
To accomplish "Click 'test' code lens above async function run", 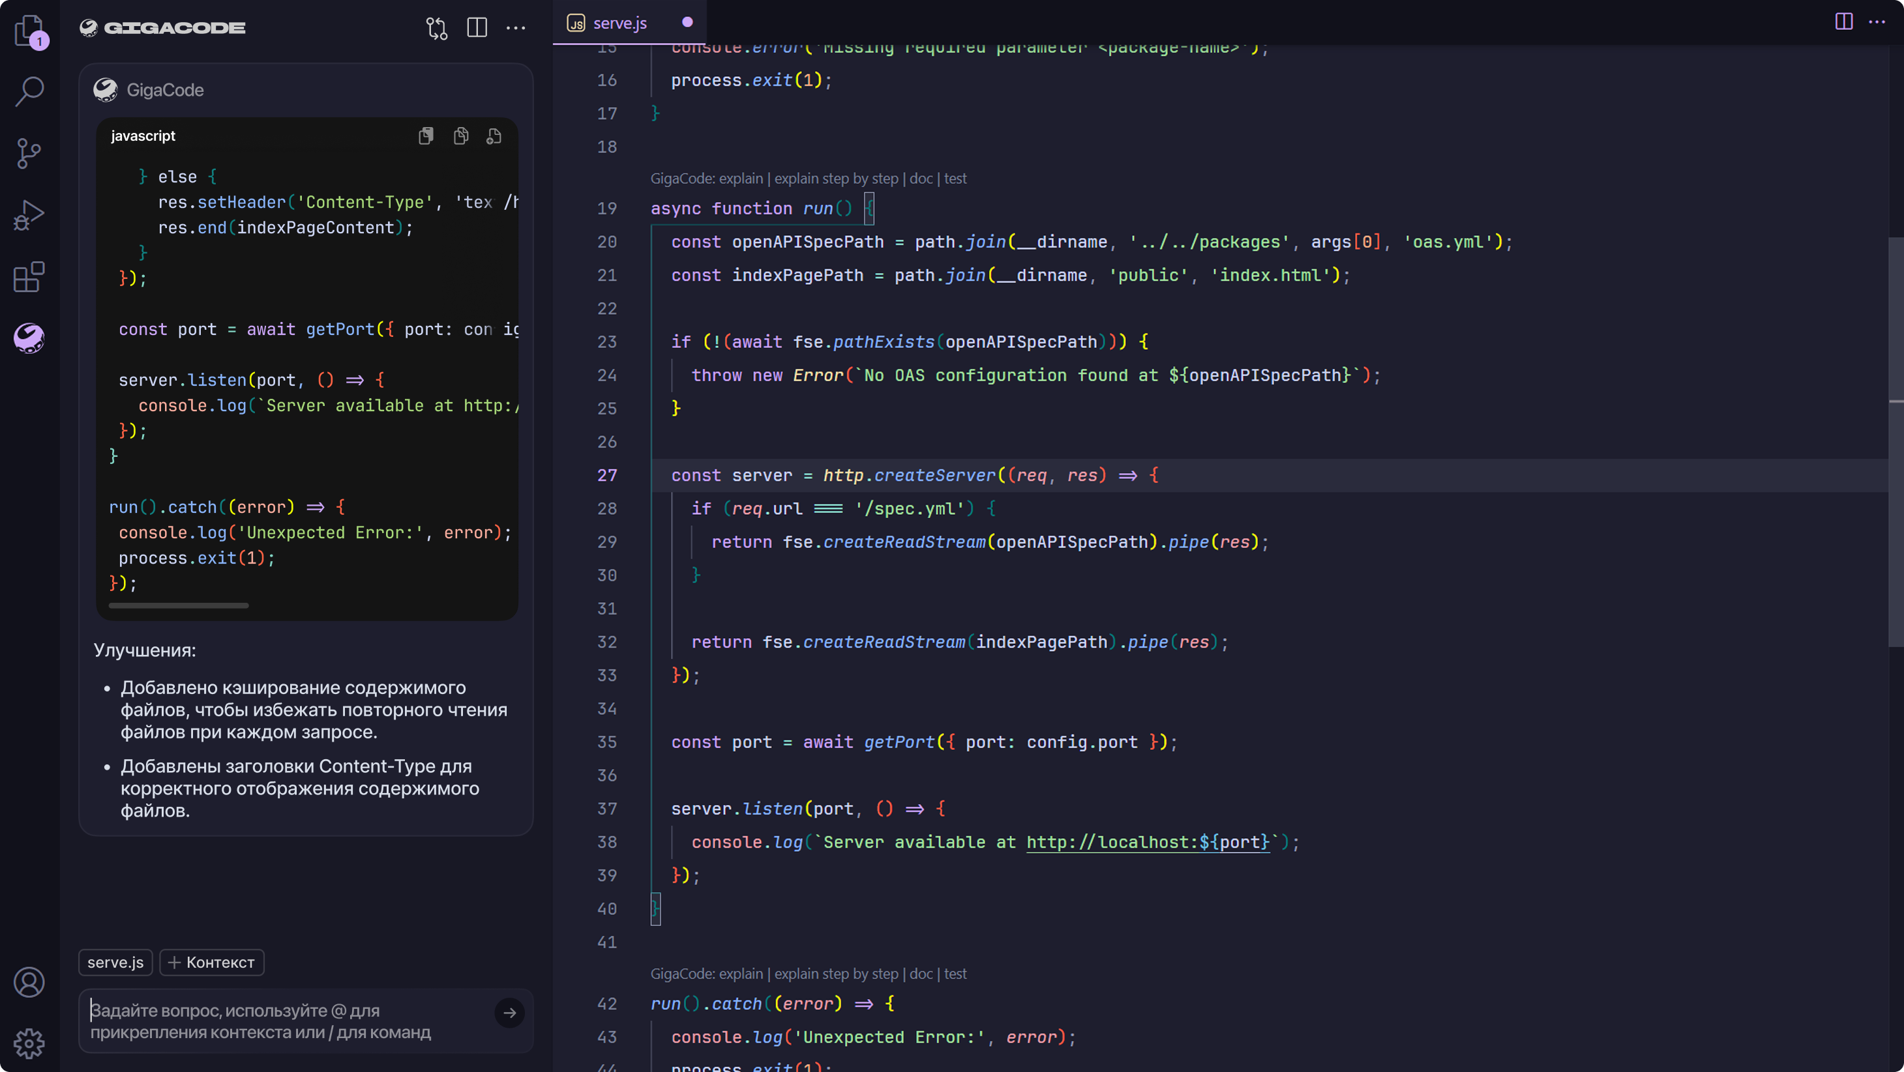I will click(x=955, y=178).
